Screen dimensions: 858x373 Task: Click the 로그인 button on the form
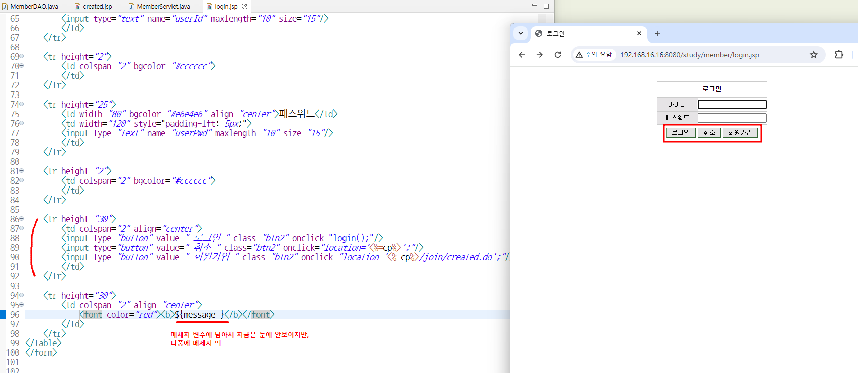681,133
